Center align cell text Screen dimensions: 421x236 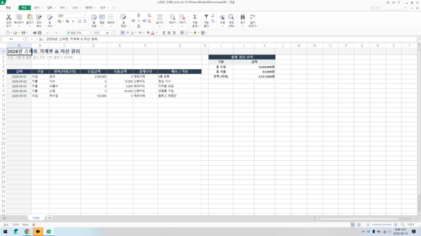[169, 33]
